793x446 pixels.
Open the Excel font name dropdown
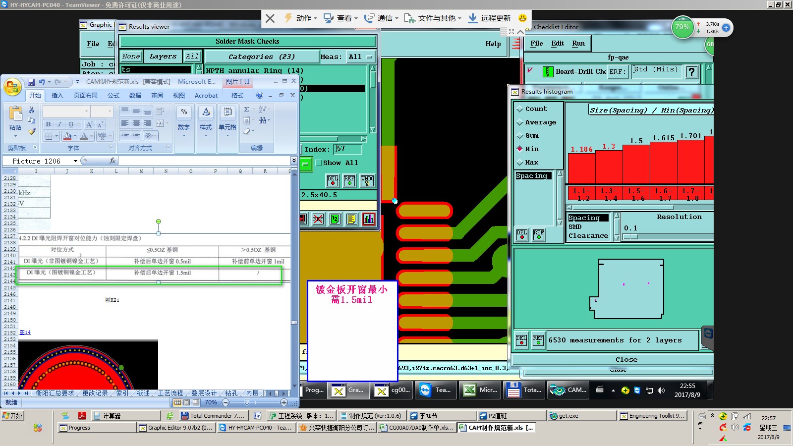tap(86, 111)
